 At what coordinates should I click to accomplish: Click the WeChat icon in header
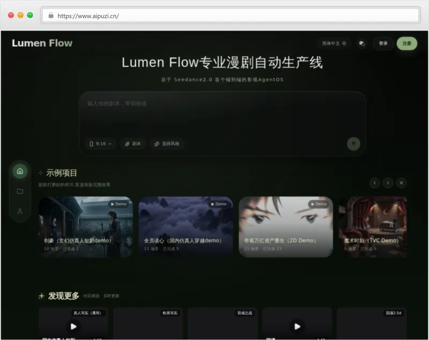coord(361,43)
